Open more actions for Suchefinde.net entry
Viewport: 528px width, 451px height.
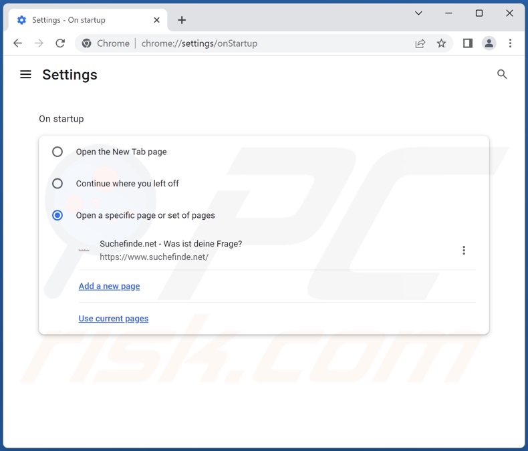pyautogui.click(x=464, y=251)
